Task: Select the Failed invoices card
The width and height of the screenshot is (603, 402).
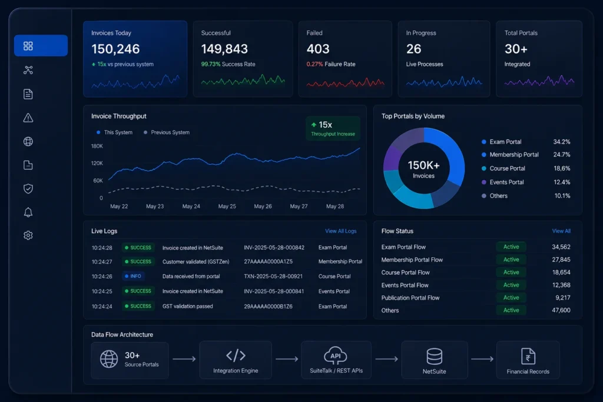Action: pyautogui.click(x=345, y=59)
